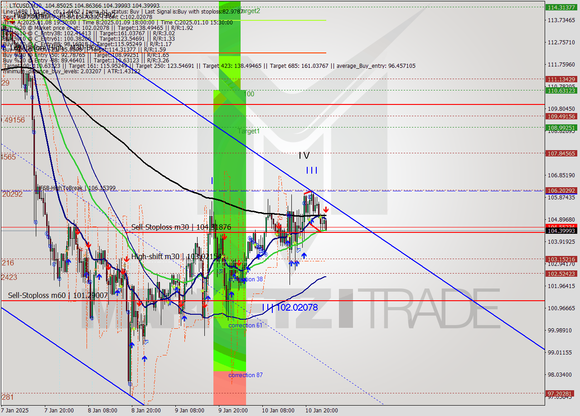Click the red sell arrow beside latest candle
Viewport: 580px width, 416px height.
tap(326, 210)
